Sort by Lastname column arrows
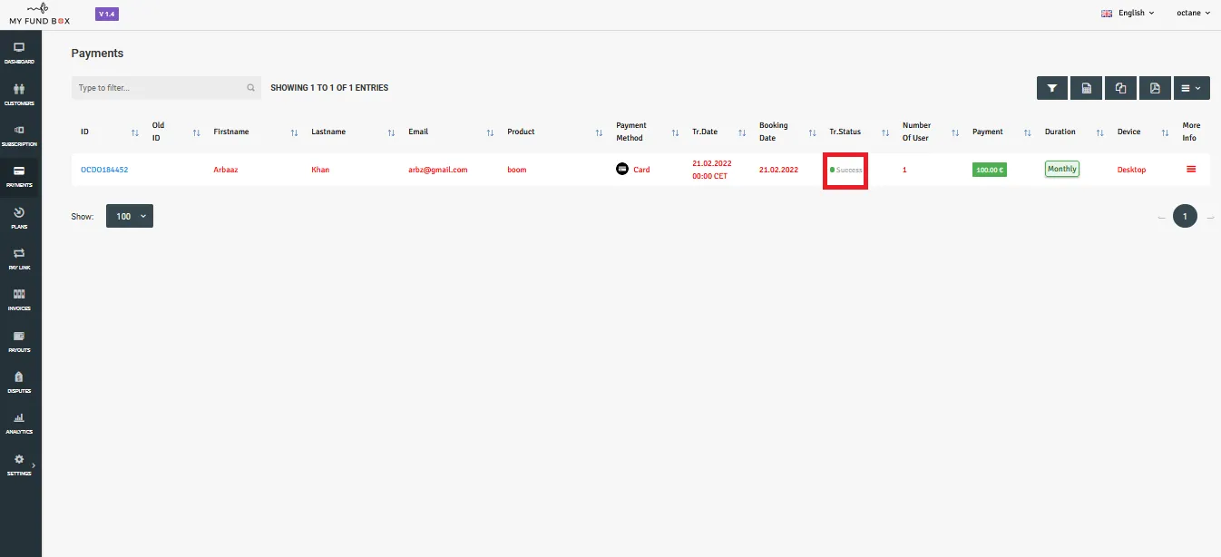The image size is (1221, 557). coord(391,132)
